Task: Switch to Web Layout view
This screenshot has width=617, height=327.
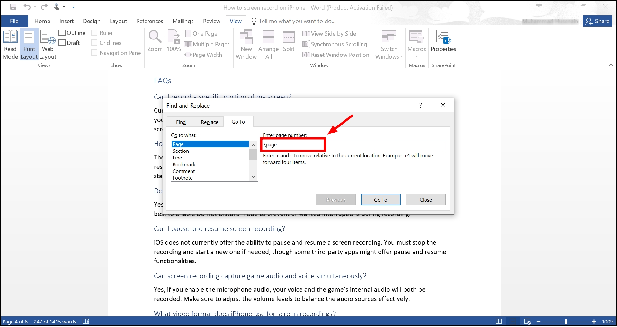Action: tap(48, 45)
